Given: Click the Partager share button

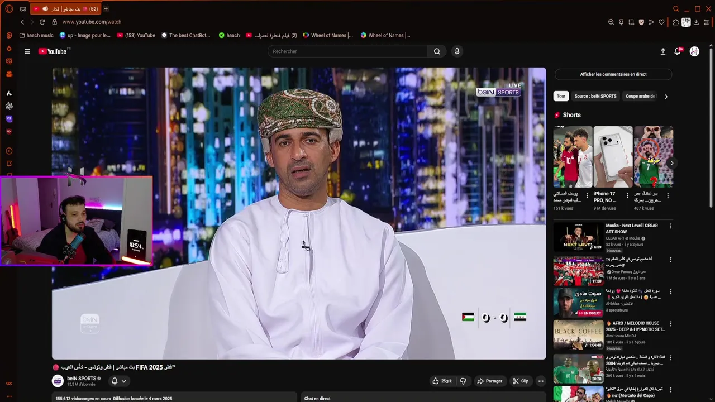Looking at the screenshot, I should (489, 381).
